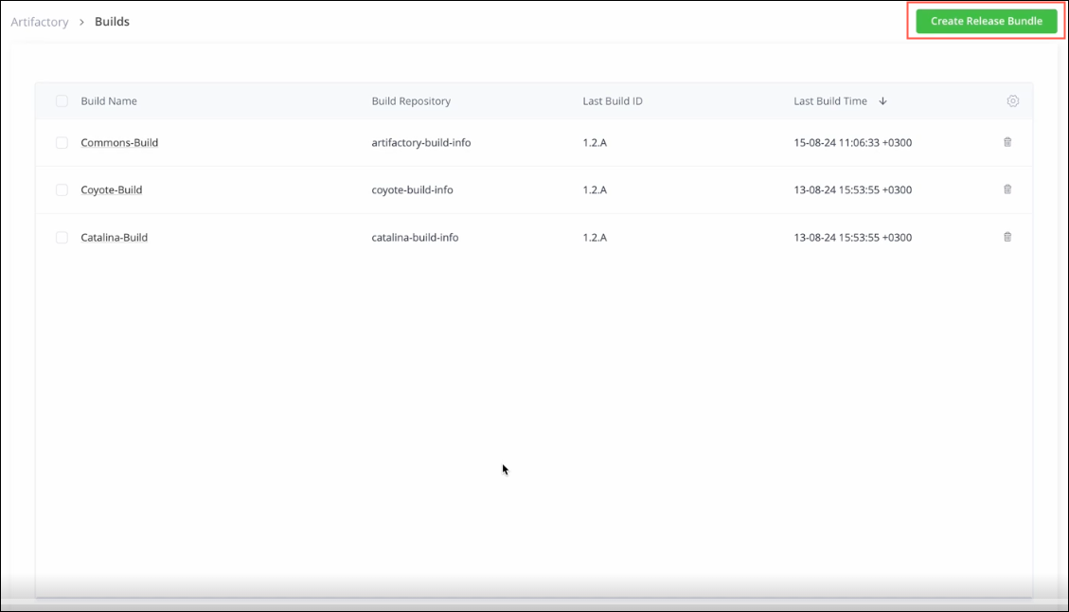Sort the table by Last Build ID
1069x612 pixels.
[x=613, y=100]
